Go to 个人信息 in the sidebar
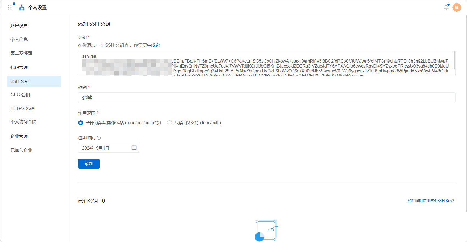Image resolution: width=467 pixels, height=242 pixels. 19,39
